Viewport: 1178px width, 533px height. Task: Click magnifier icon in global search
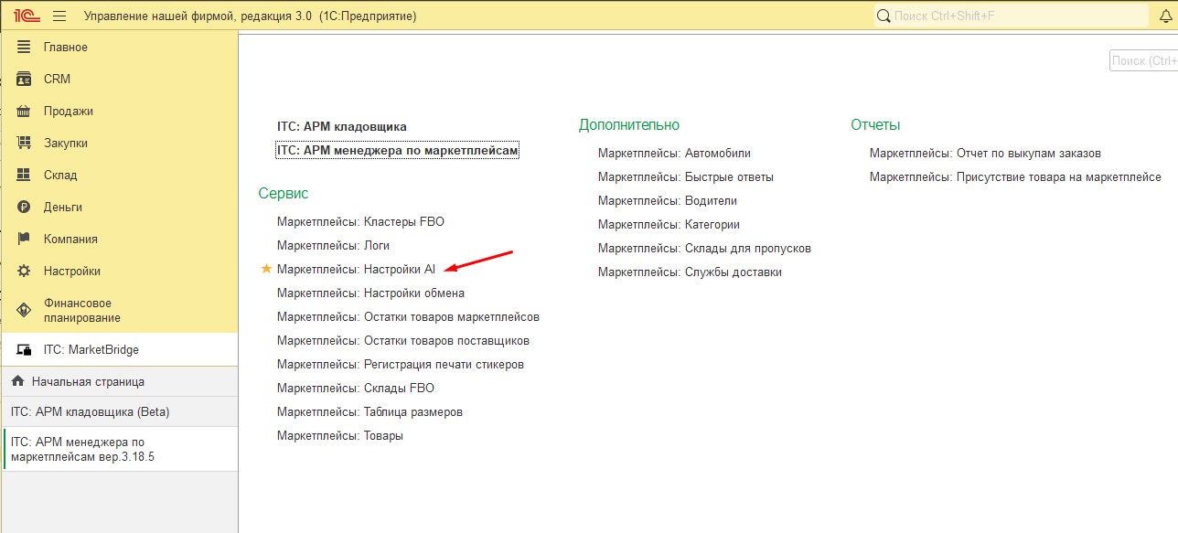point(883,16)
